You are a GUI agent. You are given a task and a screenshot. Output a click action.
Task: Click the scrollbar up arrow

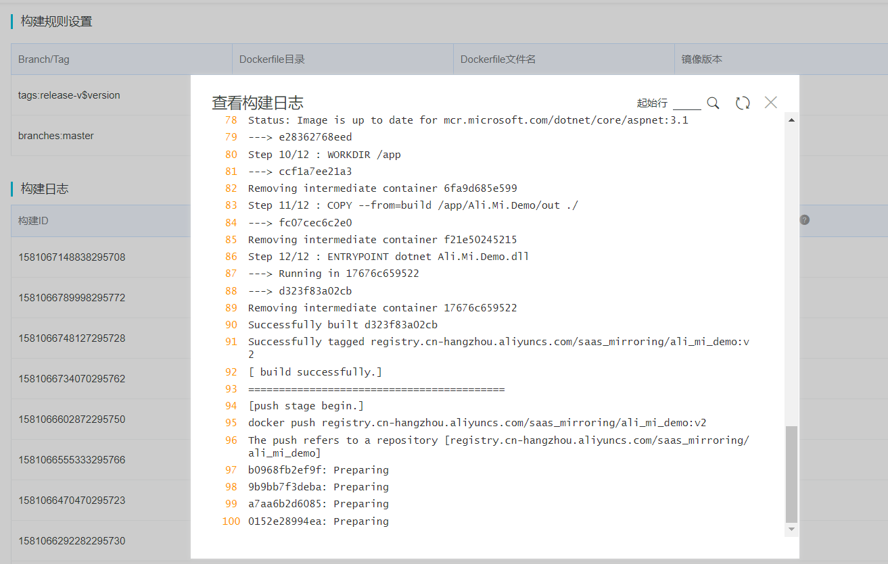pyautogui.click(x=790, y=120)
